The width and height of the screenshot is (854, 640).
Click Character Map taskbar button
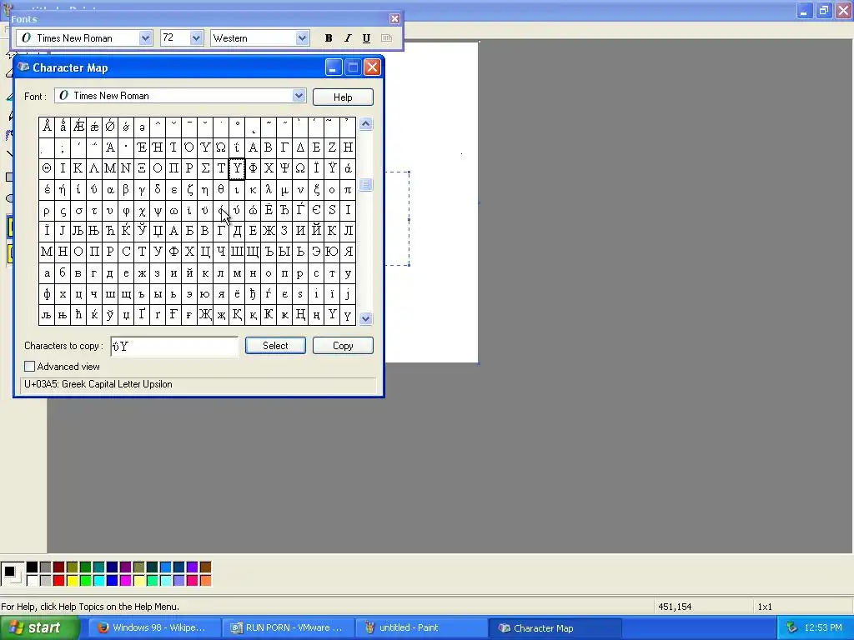[x=555, y=628]
